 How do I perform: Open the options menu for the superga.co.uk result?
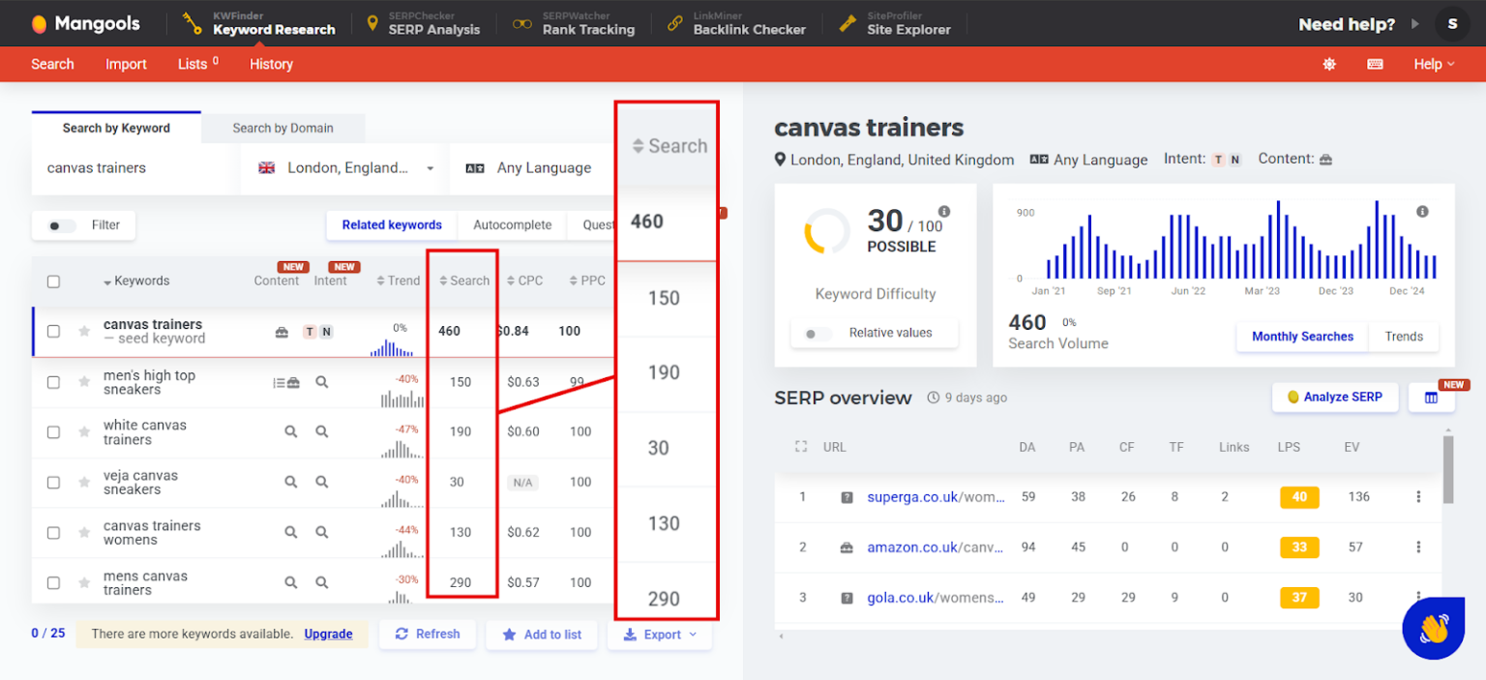point(1419,496)
